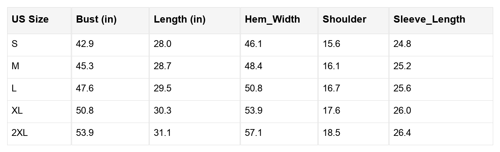Click the Hem_Width column header

pyautogui.click(x=272, y=19)
